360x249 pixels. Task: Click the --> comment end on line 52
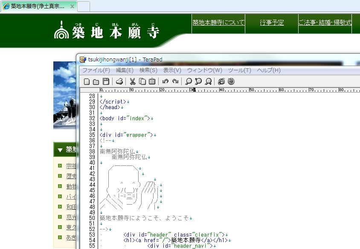(x=104, y=229)
